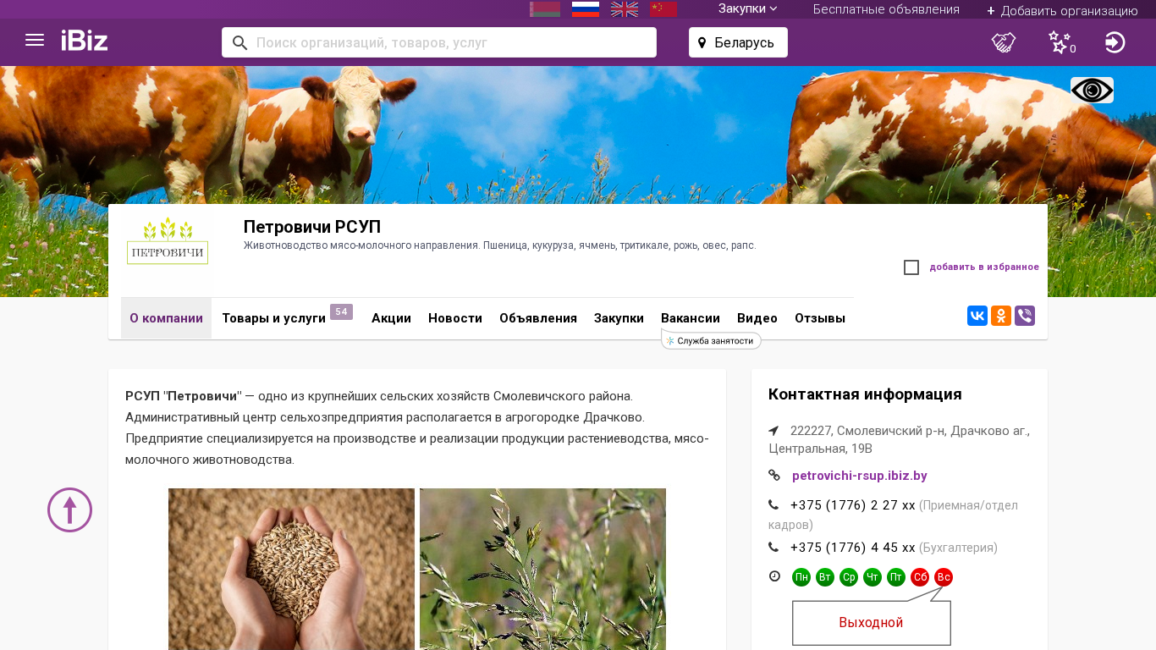Select Monday (Пн) schedule circle
1156x650 pixels.
coord(801,577)
